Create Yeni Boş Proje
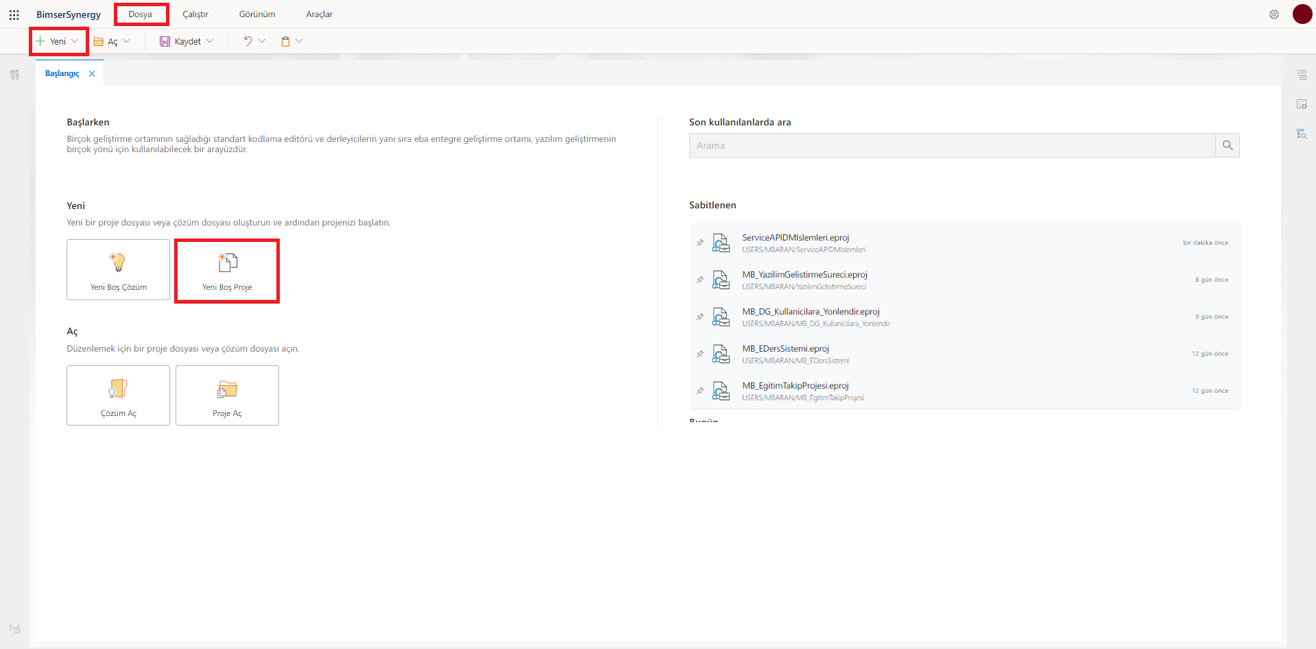Image resolution: width=1316 pixels, height=649 pixels. point(227,270)
